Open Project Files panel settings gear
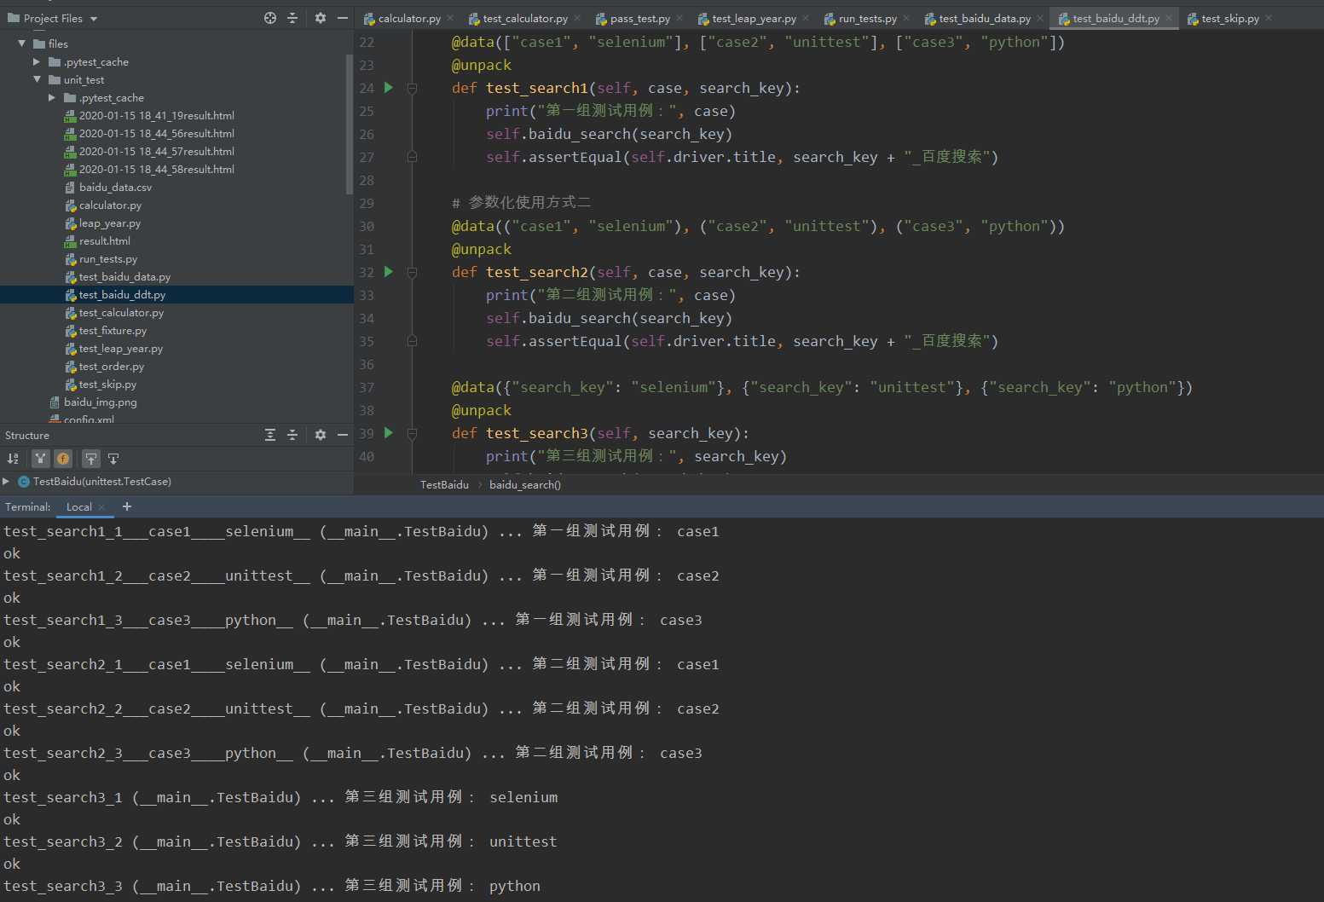1324x902 pixels. pos(321,18)
